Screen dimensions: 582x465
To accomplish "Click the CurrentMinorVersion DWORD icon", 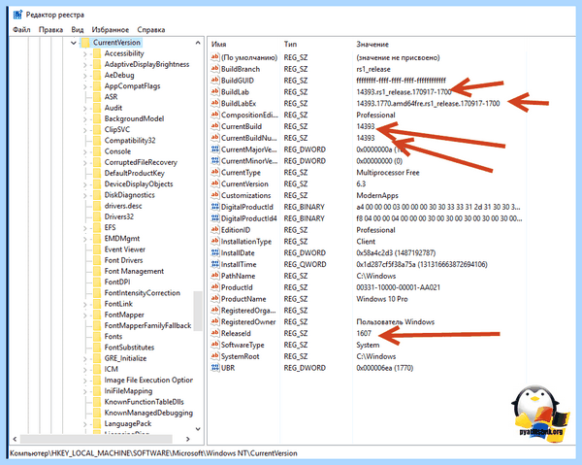I will click(215, 161).
